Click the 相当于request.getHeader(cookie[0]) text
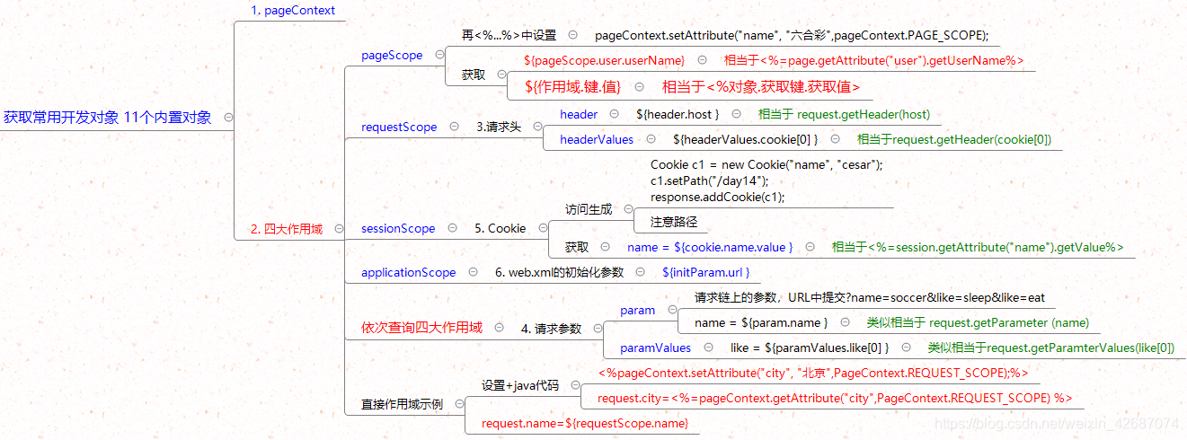The image size is (1187, 440). pos(954,139)
